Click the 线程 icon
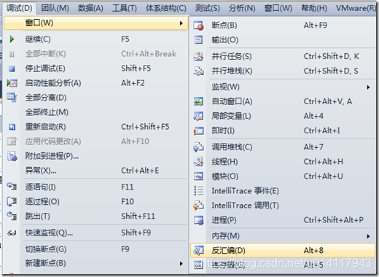 click(x=198, y=162)
